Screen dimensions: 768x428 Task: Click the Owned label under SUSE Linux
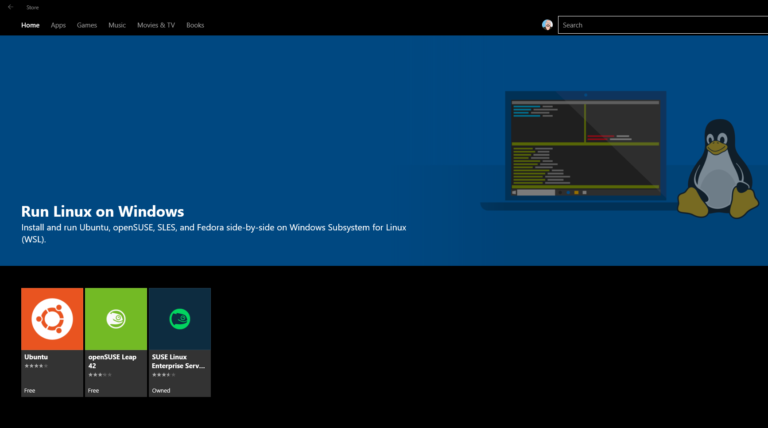point(161,390)
